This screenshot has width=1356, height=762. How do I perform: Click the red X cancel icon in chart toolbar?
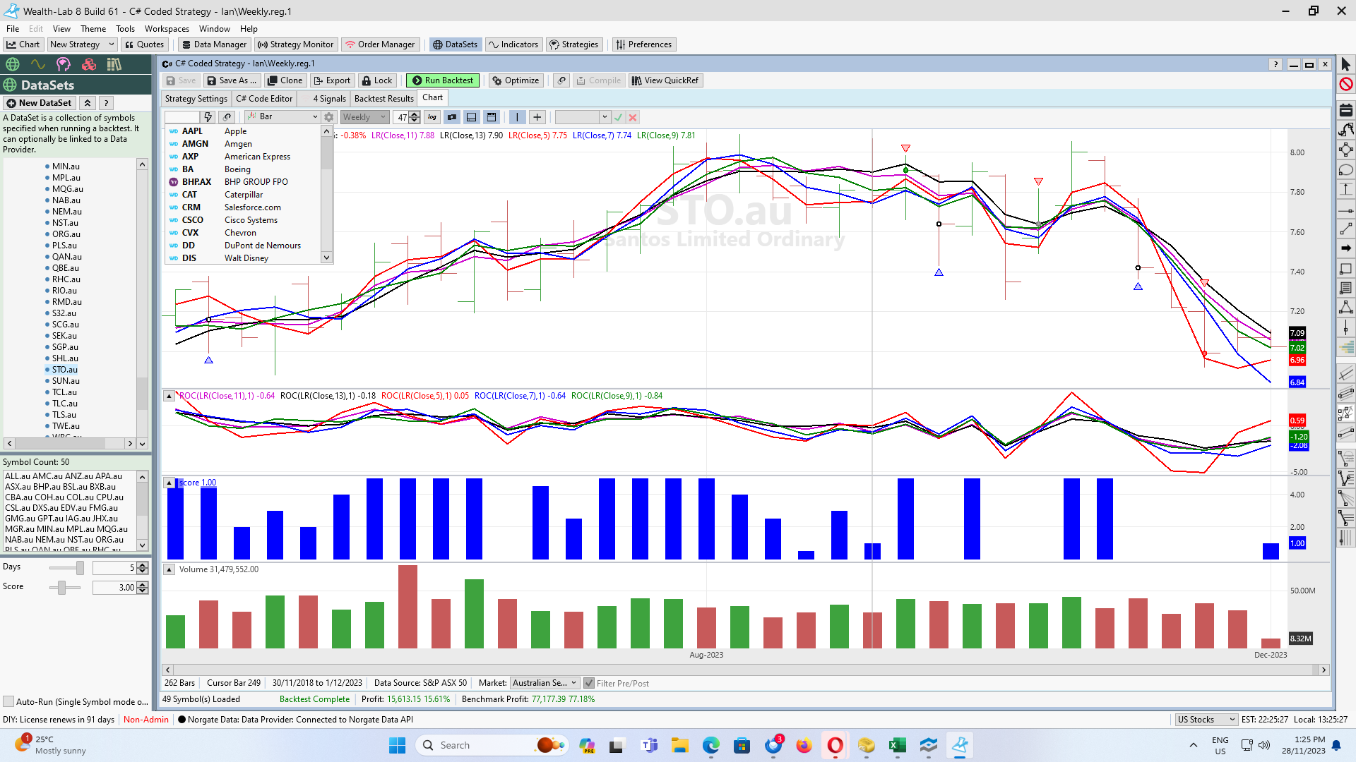tap(633, 117)
